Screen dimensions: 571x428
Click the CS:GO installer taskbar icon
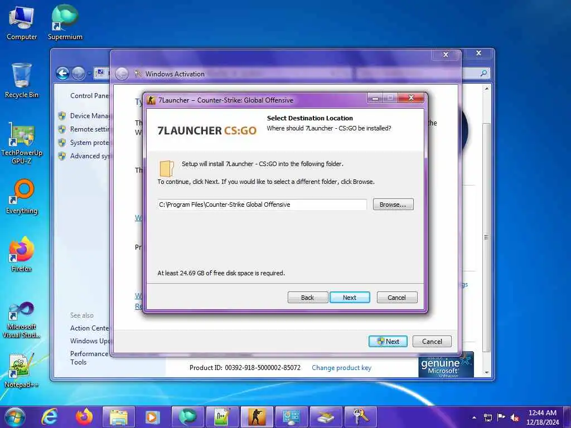[257, 417]
